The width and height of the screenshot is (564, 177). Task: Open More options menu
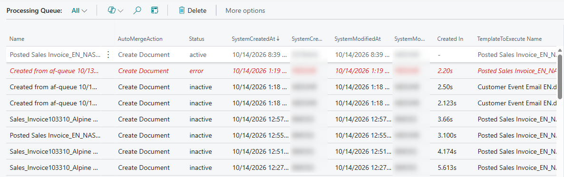pos(245,11)
